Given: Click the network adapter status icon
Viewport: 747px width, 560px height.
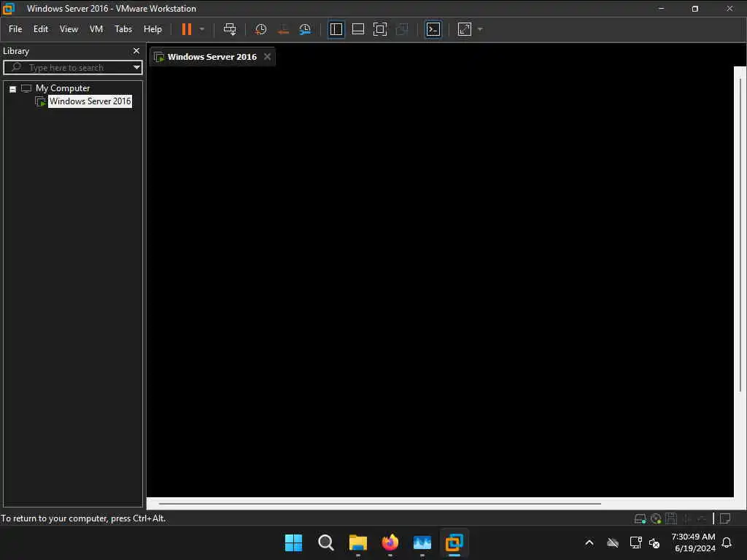Looking at the screenshot, I should [x=687, y=518].
